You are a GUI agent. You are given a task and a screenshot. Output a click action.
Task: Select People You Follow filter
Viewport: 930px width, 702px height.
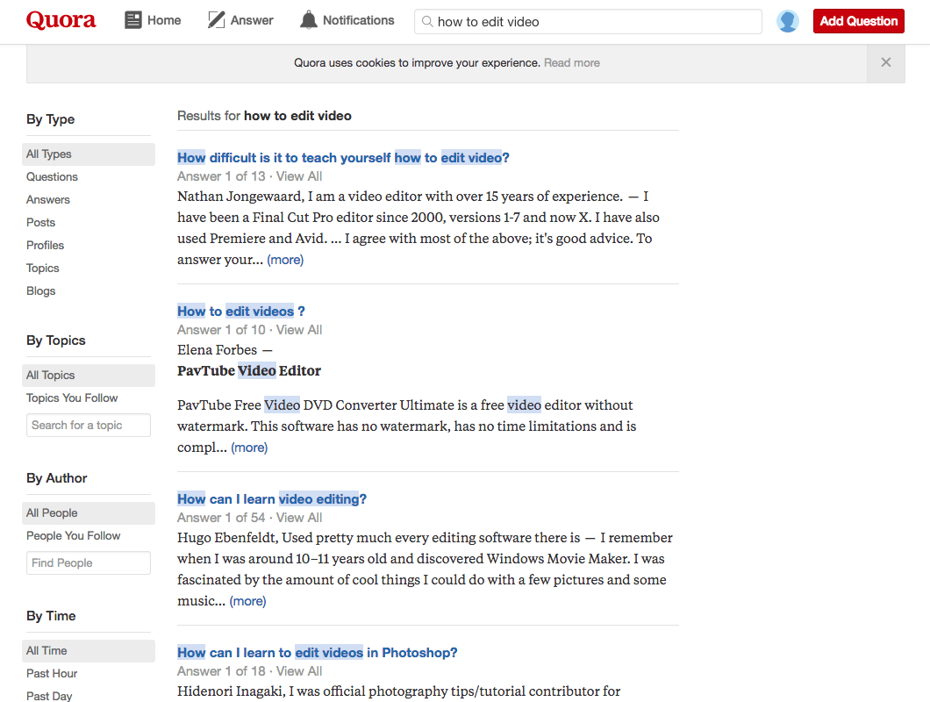[73, 536]
